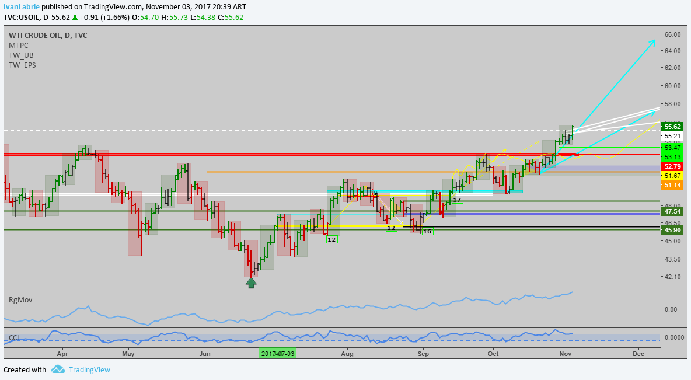Click the Dec label on time axis
Image resolution: width=691 pixels, height=380 pixels.
(x=638, y=354)
